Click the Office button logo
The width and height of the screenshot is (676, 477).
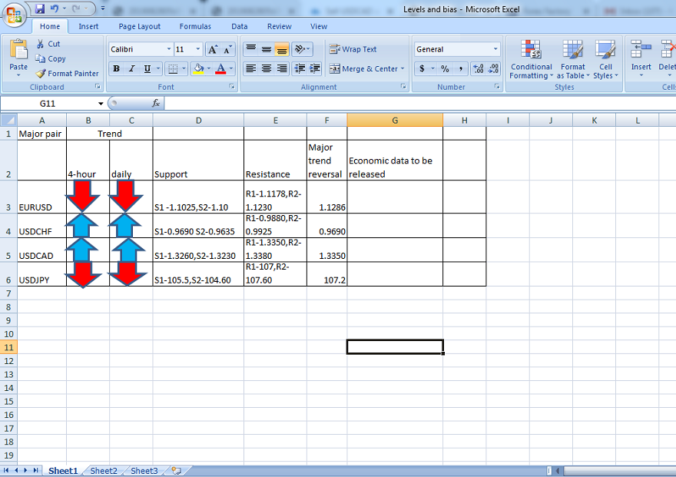(x=15, y=14)
